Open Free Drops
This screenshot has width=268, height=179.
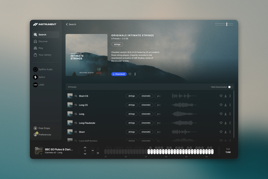[42, 128]
